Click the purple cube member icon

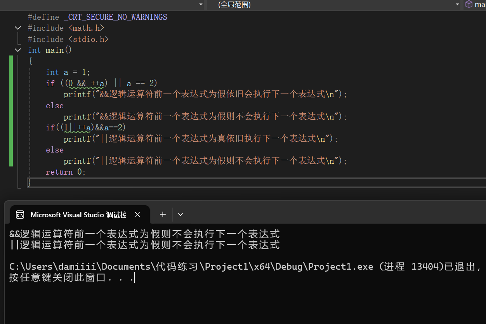[469, 4]
